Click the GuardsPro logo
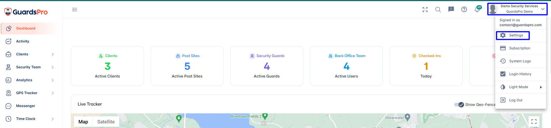The image size is (551, 128). [26, 12]
